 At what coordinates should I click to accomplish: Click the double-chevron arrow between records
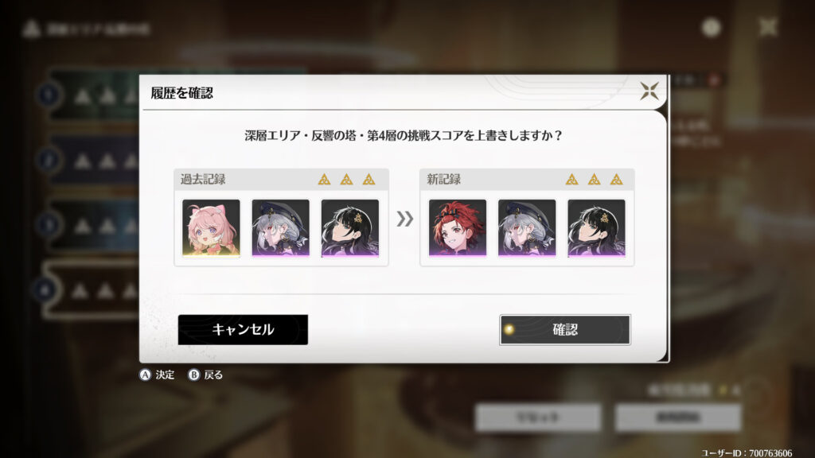[x=405, y=219]
